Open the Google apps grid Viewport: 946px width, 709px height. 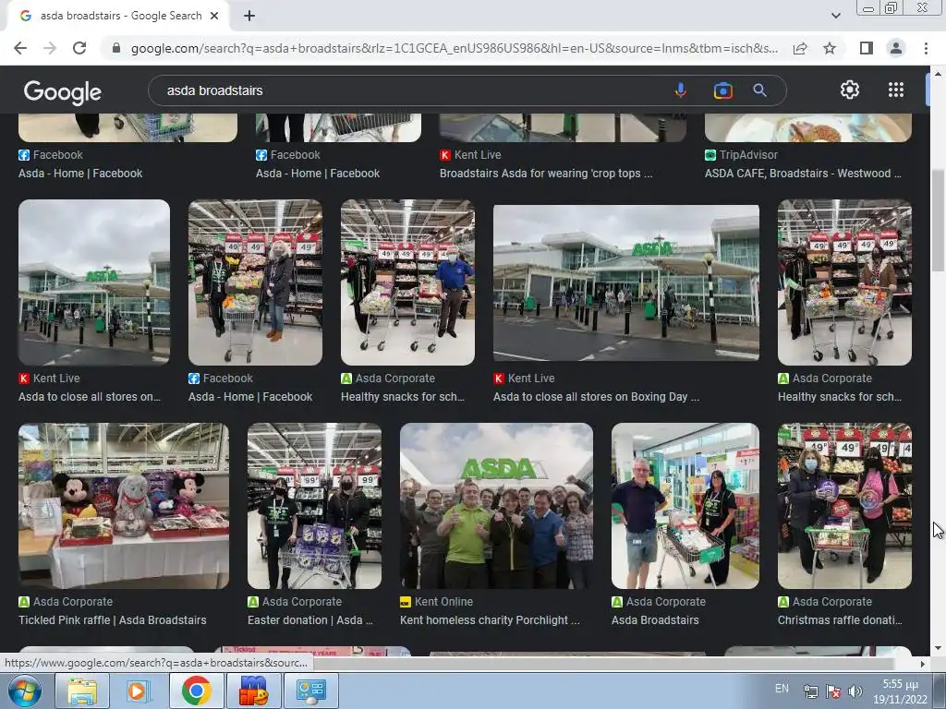896,90
